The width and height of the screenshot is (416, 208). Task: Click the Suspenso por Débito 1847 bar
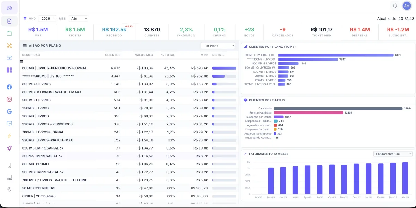(x=278, y=117)
